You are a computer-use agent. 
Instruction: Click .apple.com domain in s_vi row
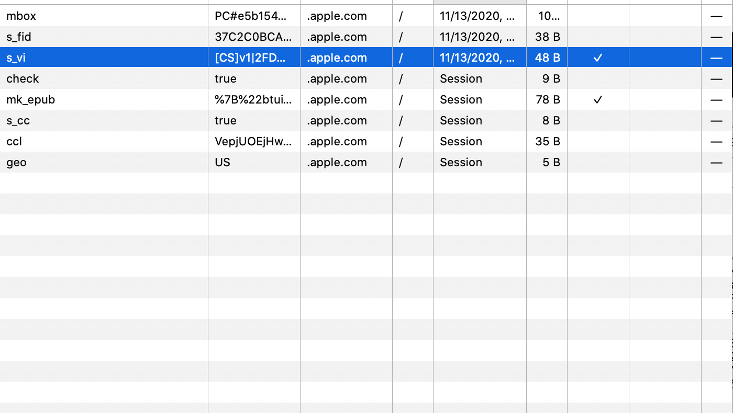tap(337, 58)
